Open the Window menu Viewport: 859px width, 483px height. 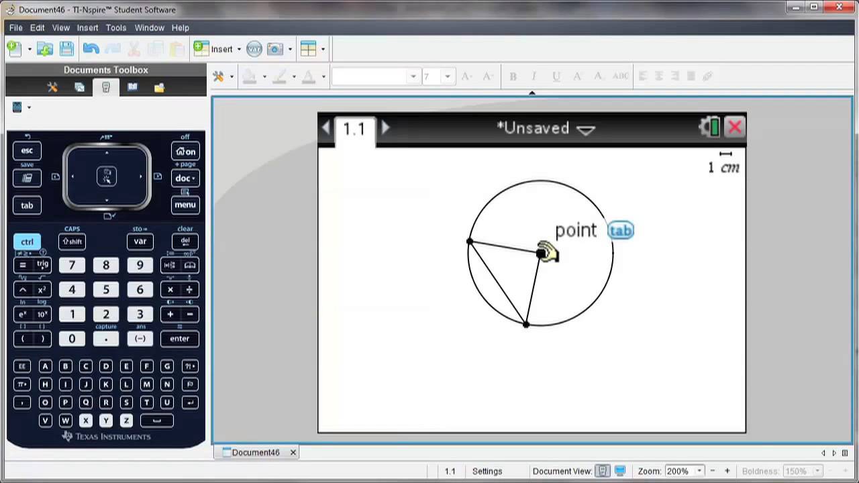coord(150,28)
